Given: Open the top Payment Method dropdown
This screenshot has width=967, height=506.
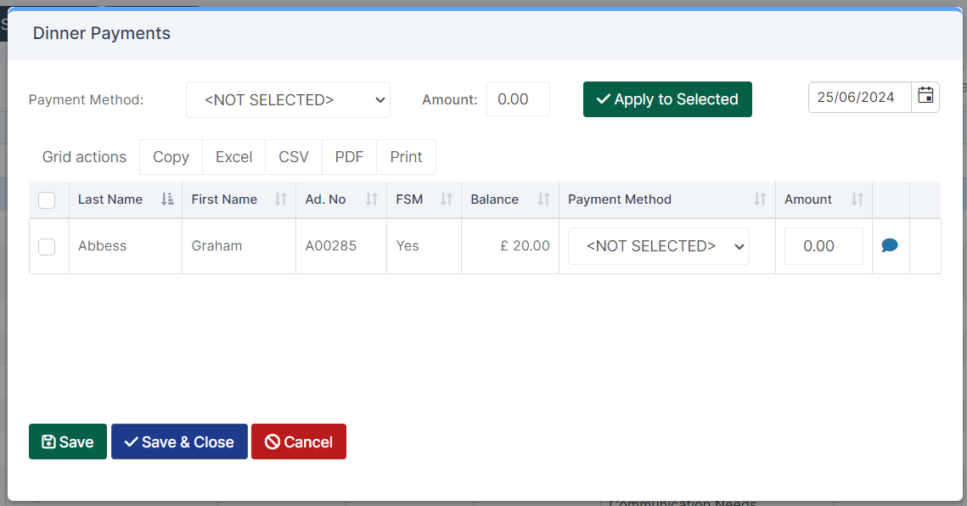Looking at the screenshot, I should (x=288, y=100).
